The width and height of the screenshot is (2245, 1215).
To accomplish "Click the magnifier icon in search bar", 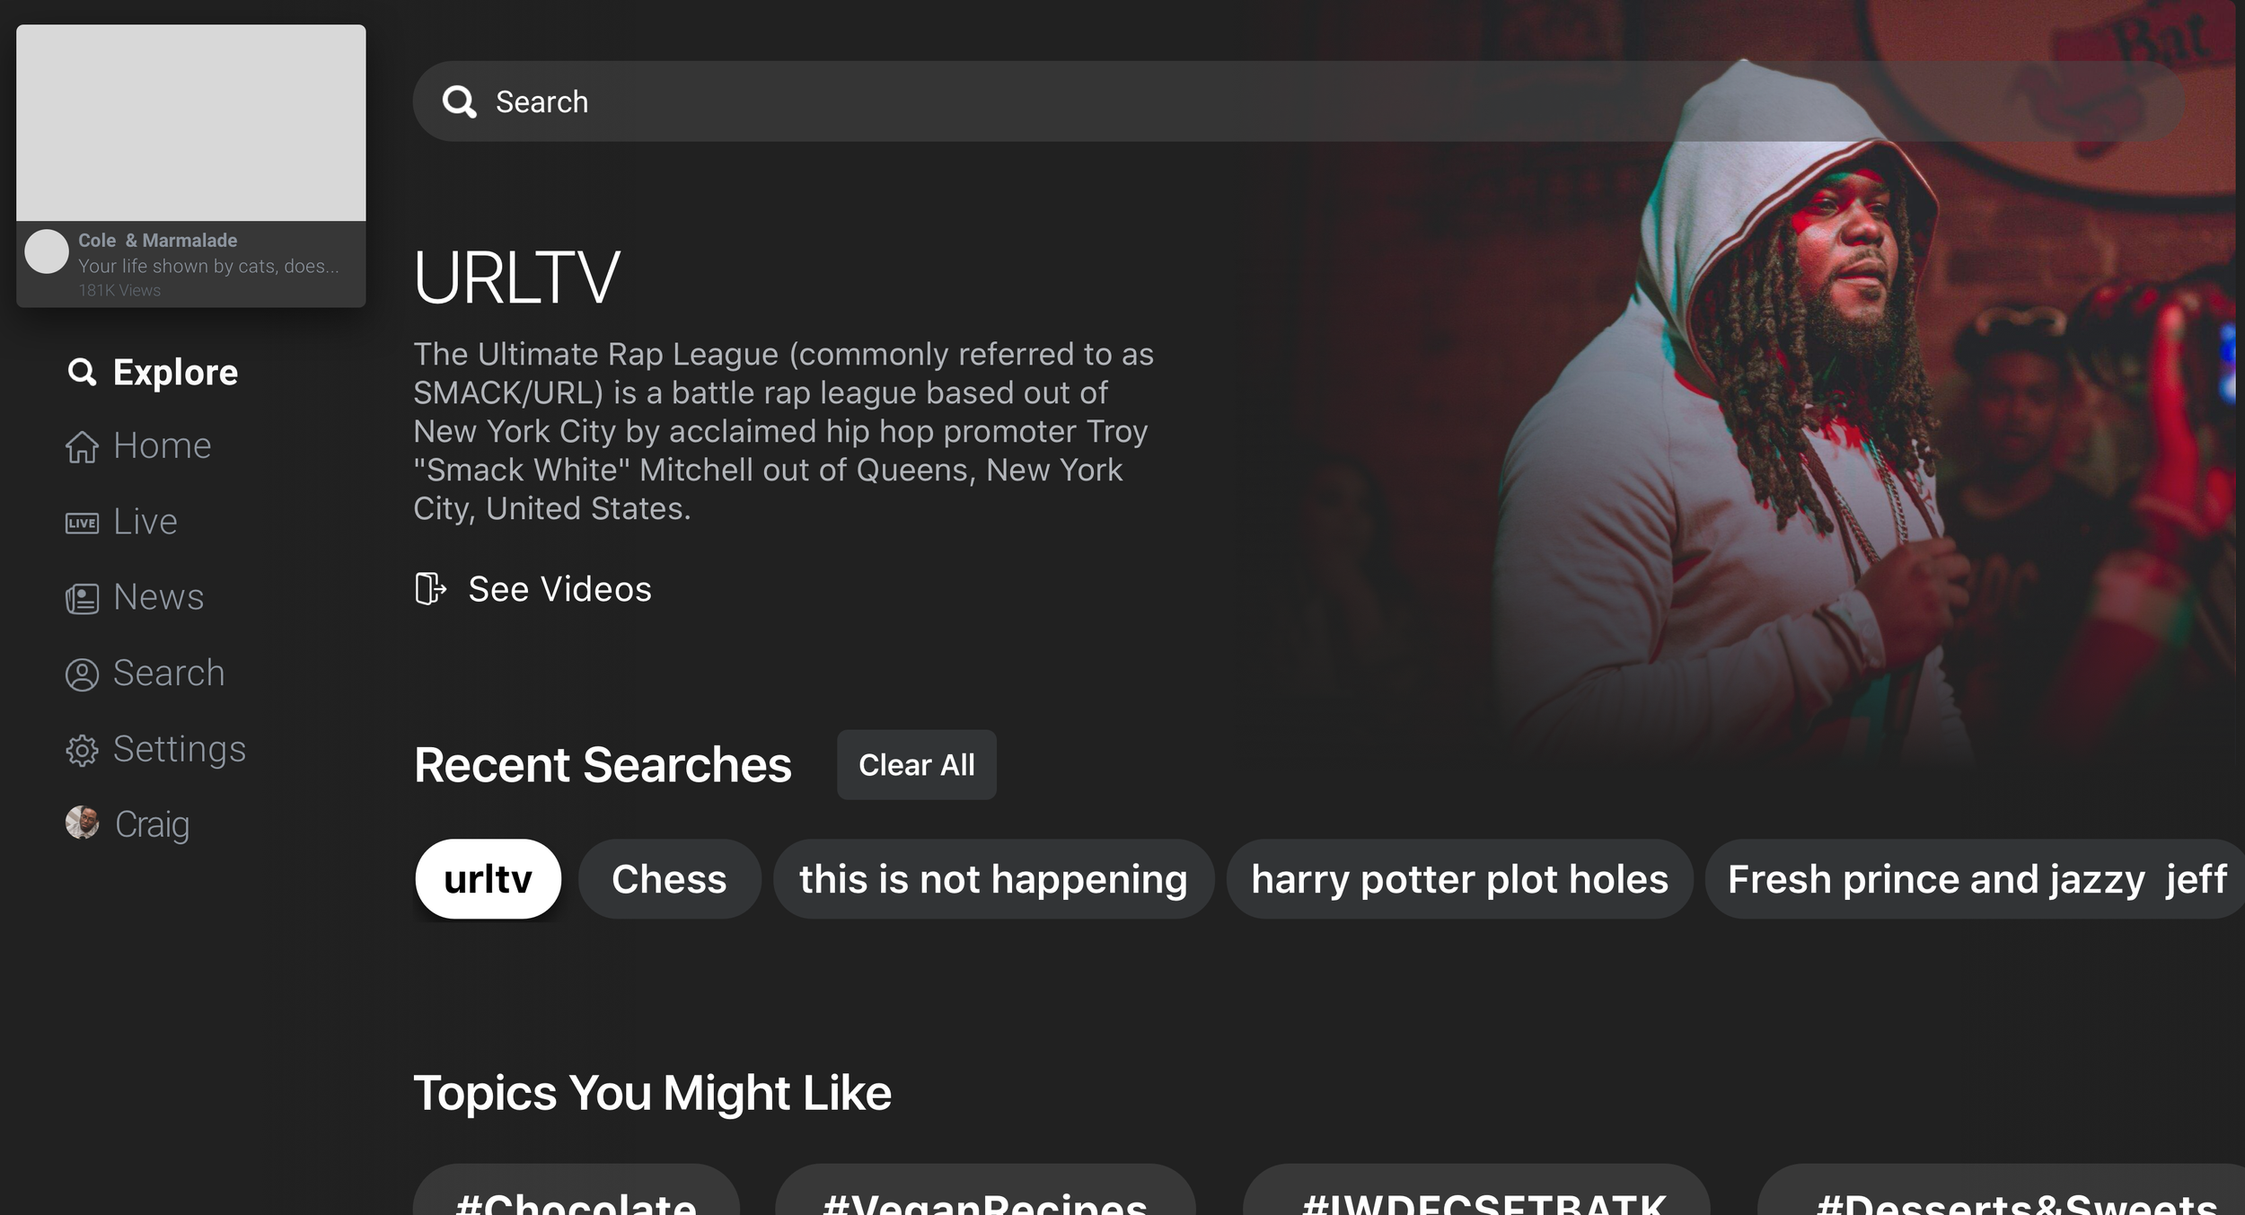I will [459, 101].
